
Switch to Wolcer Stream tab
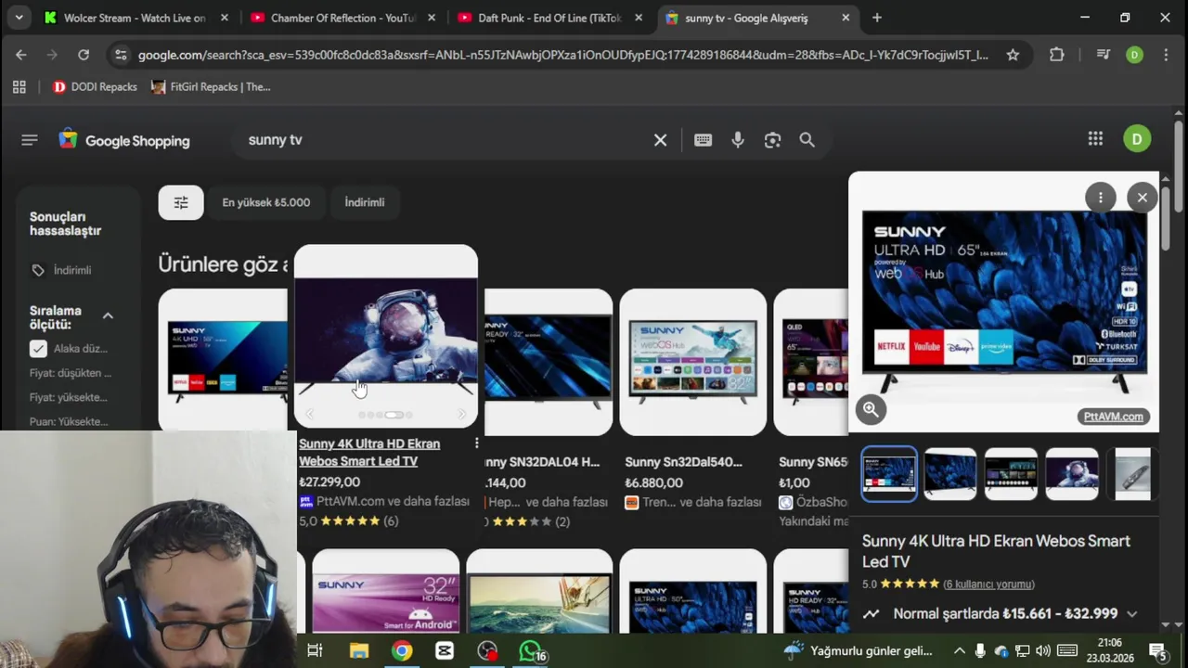click(x=135, y=18)
